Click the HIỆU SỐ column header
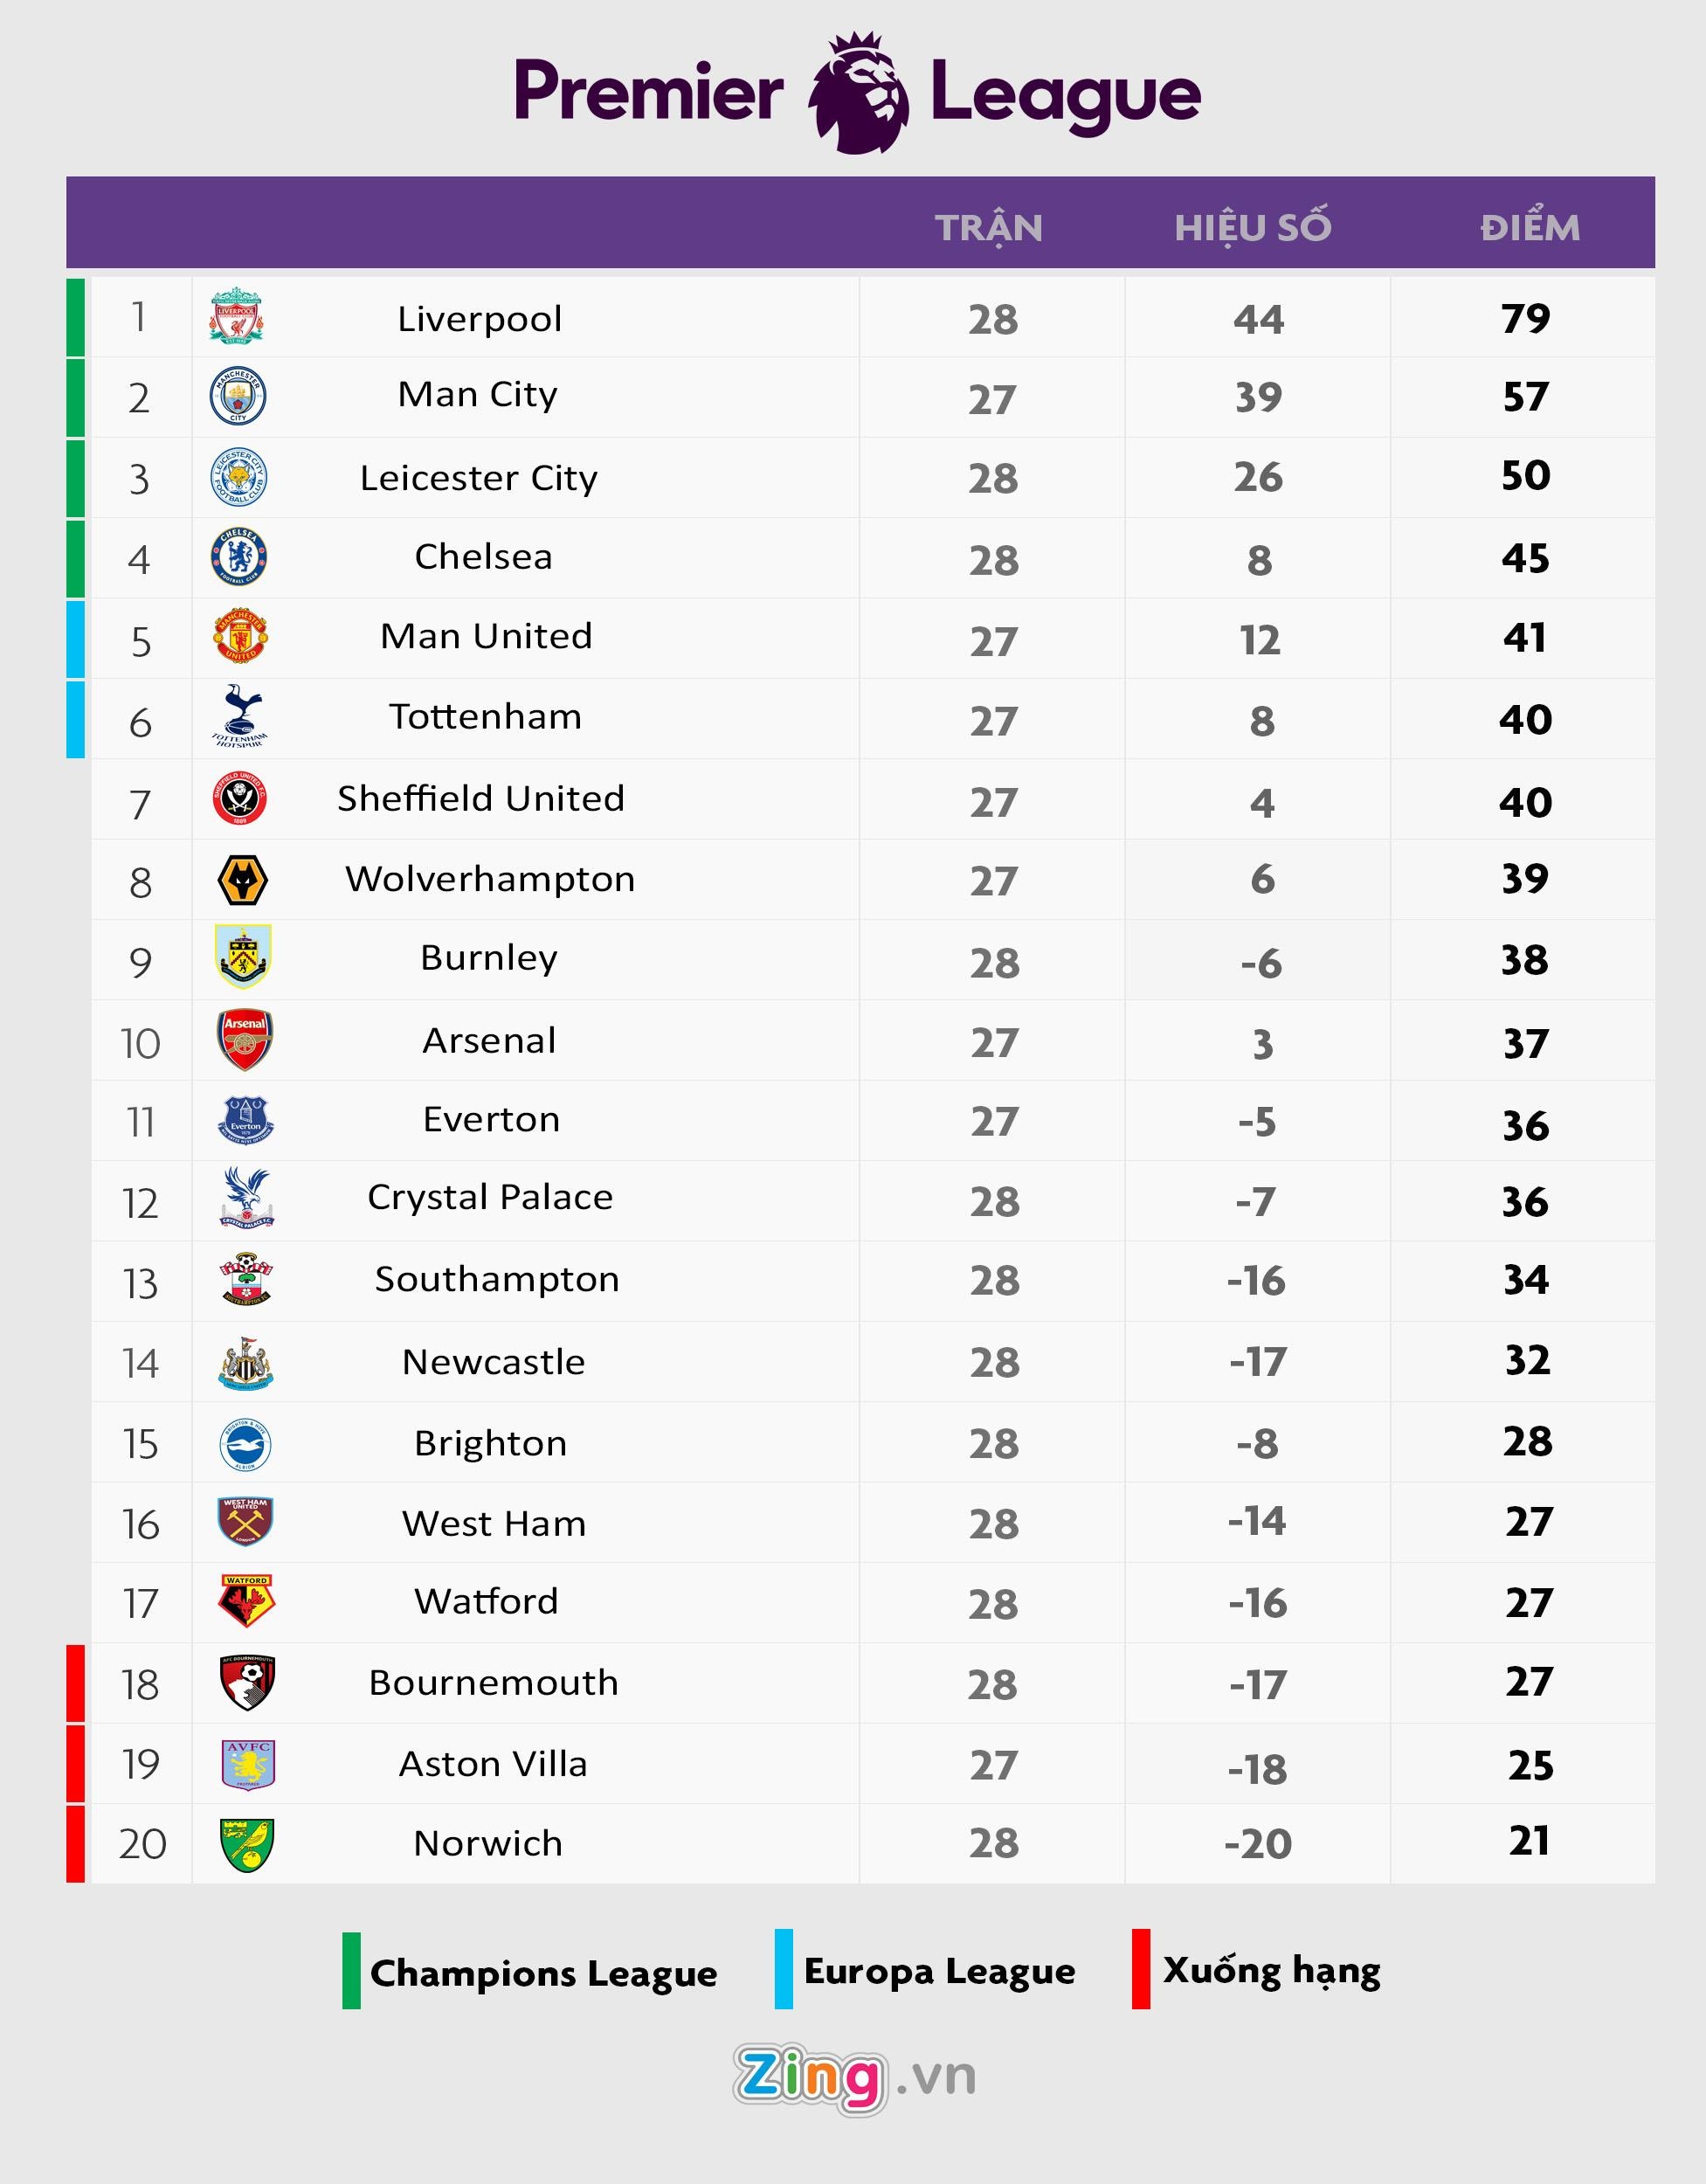 [1253, 227]
